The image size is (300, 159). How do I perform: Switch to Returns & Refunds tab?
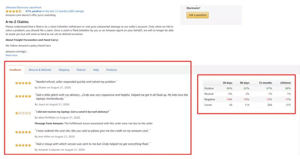click(40, 70)
